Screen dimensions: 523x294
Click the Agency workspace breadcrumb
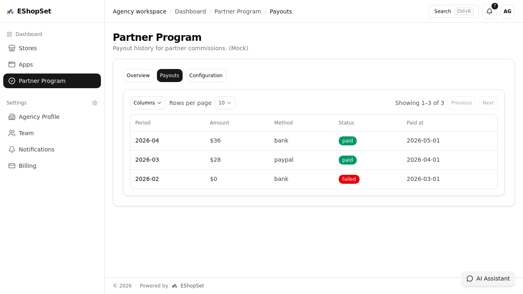tap(139, 11)
